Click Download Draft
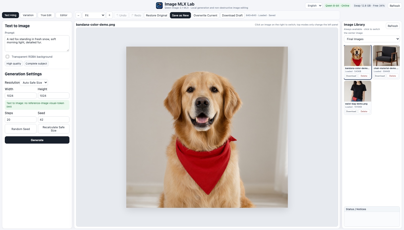 tap(232, 15)
